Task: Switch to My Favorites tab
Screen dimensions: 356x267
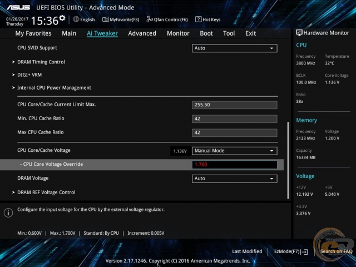Action: point(33,33)
